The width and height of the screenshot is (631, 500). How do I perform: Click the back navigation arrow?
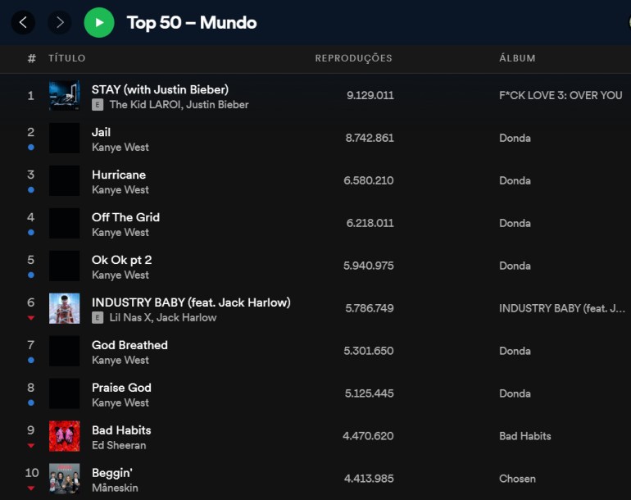click(x=23, y=22)
